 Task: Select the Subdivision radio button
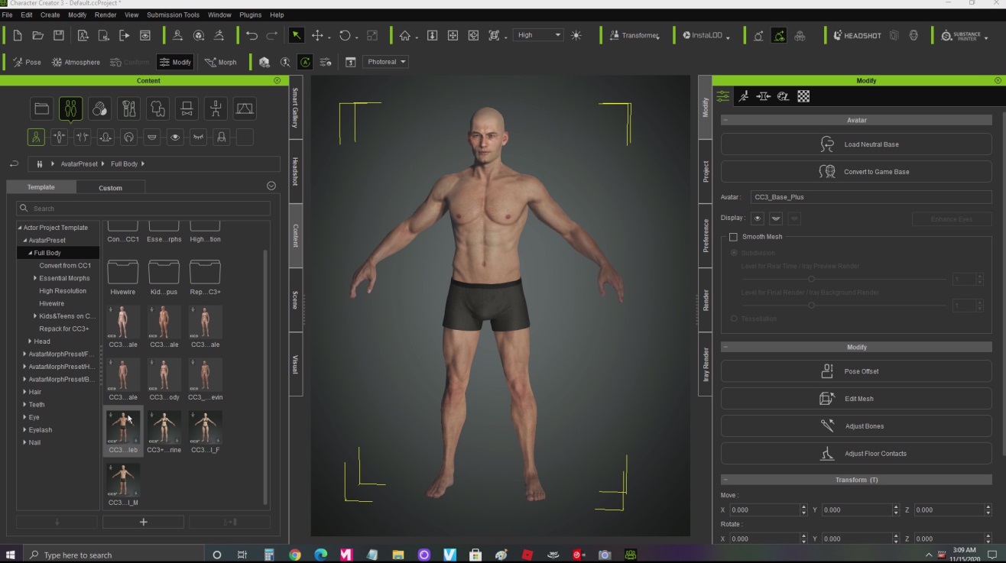[x=734, y=253]
